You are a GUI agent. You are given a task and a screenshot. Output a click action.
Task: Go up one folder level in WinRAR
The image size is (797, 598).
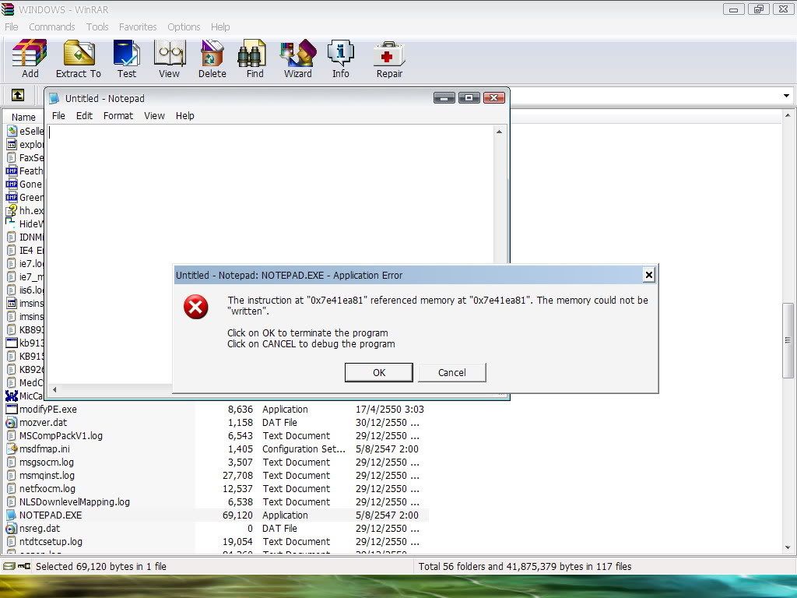click(18, 95)
